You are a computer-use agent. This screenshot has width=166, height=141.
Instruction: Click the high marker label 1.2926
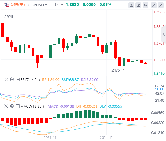[x=7, y=17]
